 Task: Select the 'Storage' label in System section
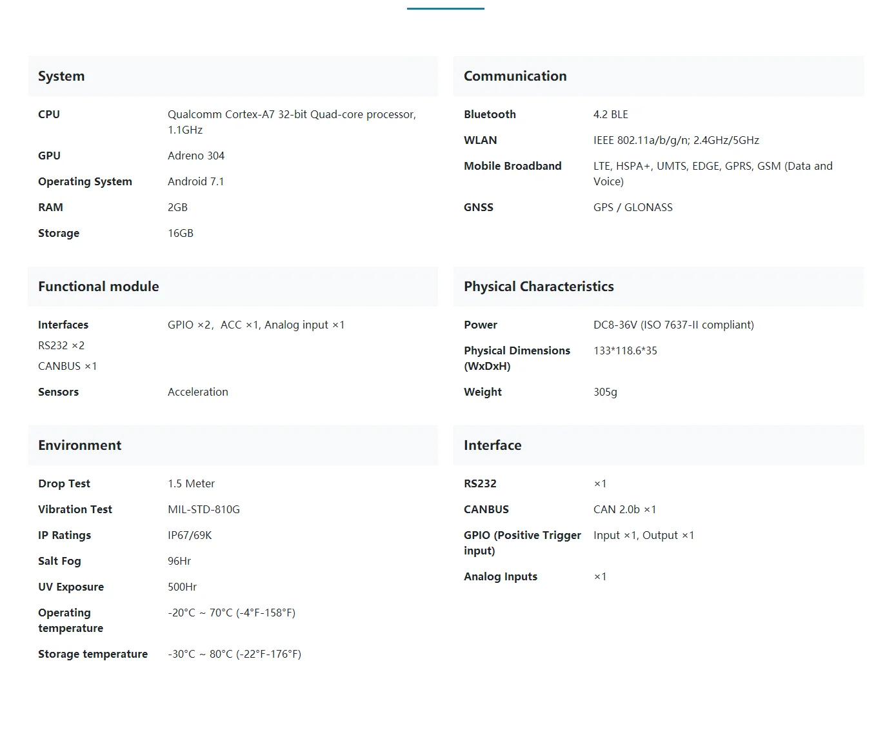[x=59, y=233]
